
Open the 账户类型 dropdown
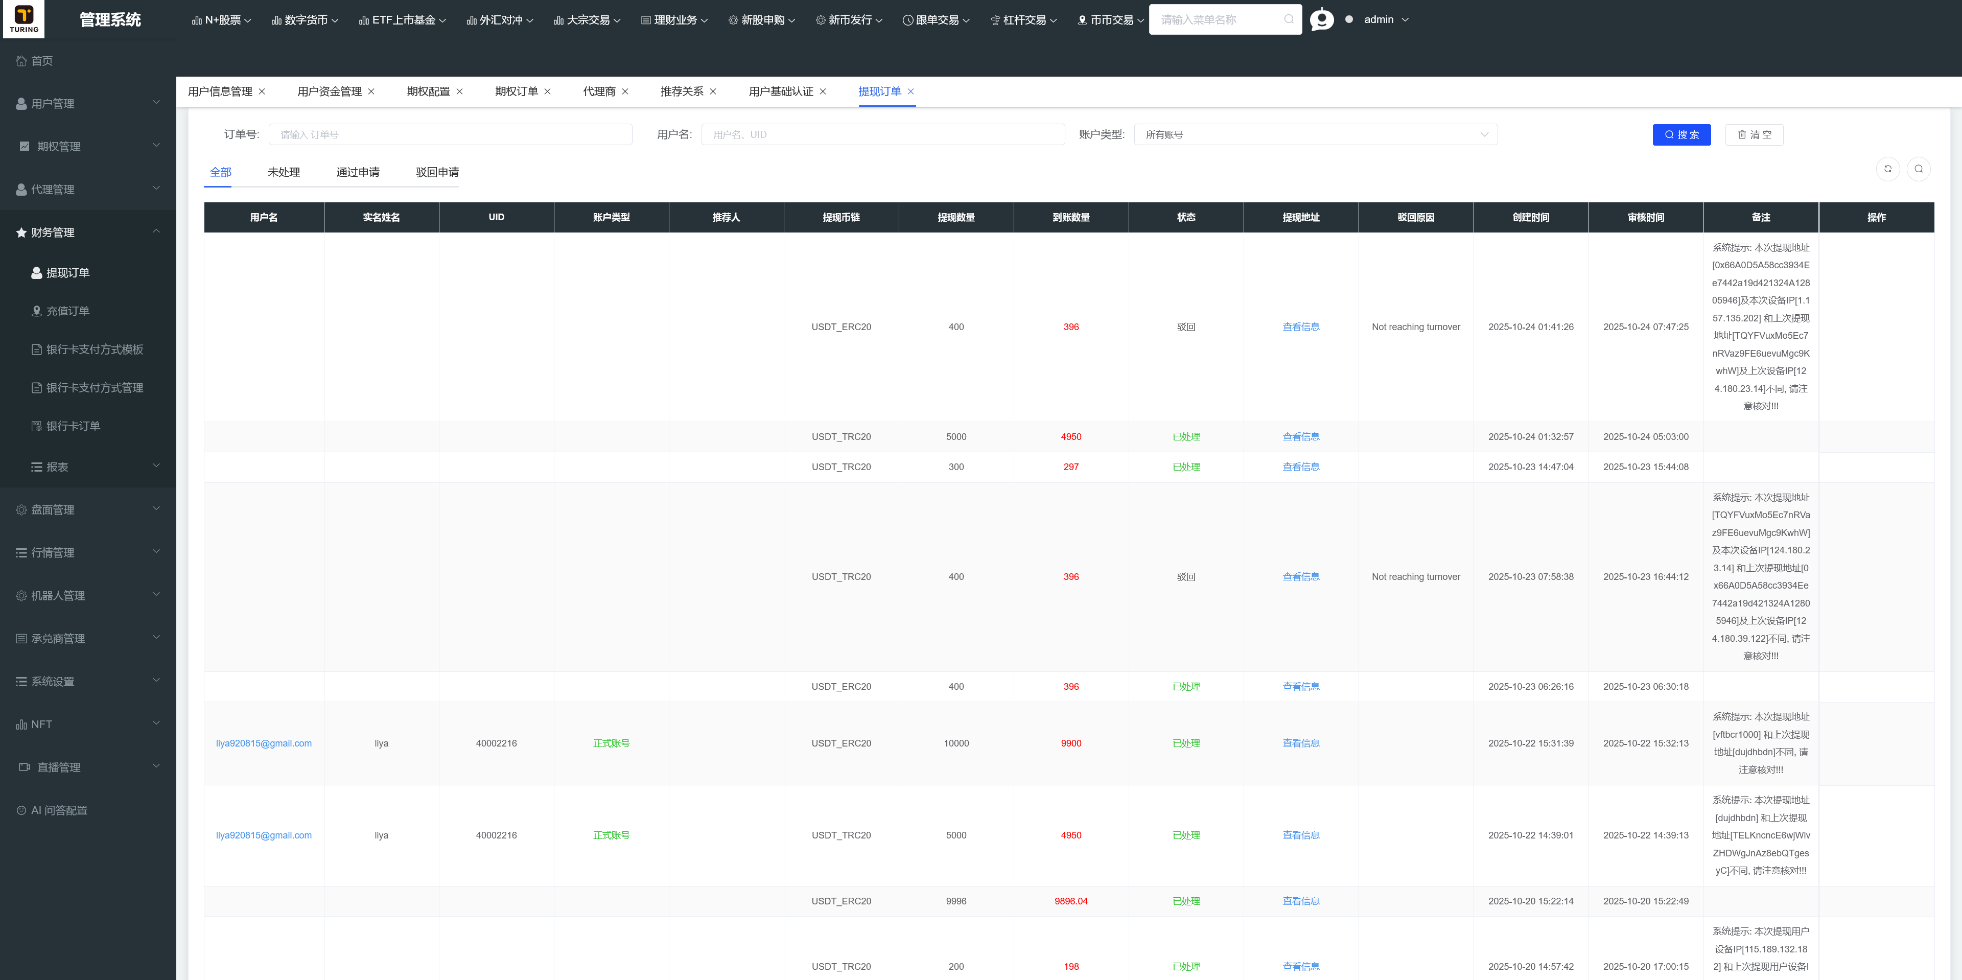pyautogui.click(x=1315, y=135)
